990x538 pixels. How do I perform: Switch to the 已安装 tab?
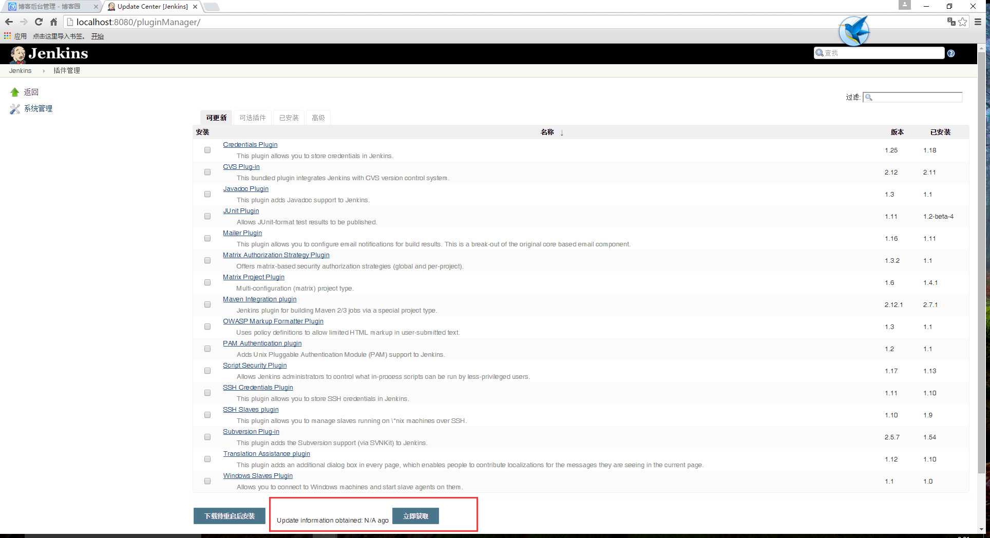coord(289,118)
